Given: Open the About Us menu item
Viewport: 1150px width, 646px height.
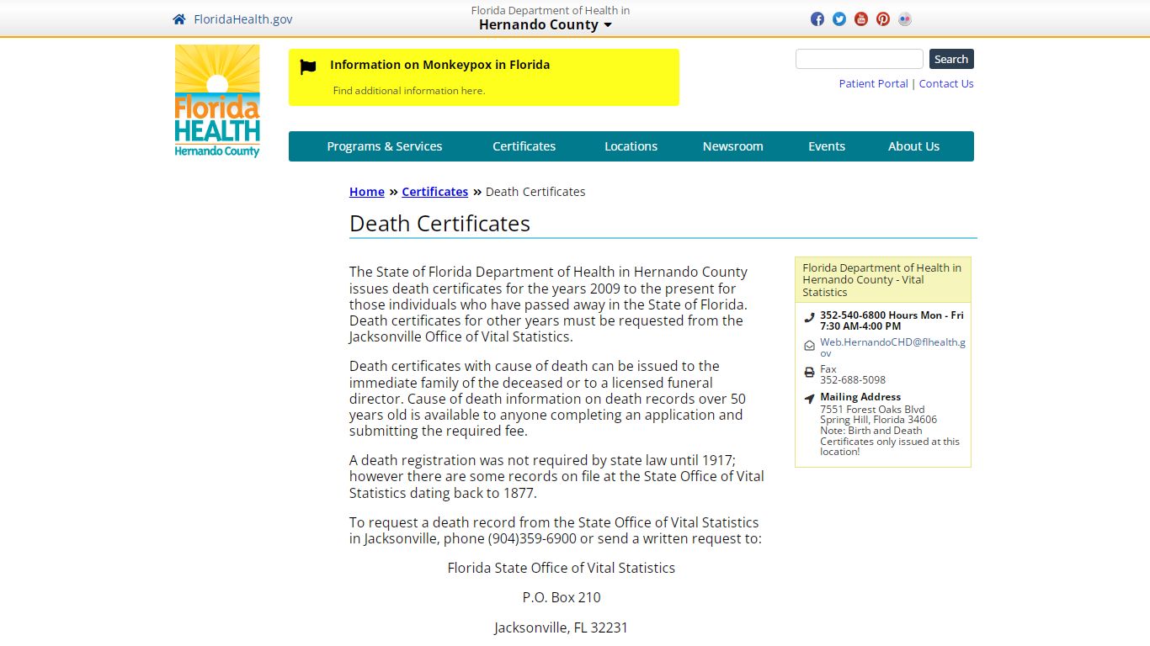Looking at the screenshot, I should pyautogui.click(x=913, y=146).
